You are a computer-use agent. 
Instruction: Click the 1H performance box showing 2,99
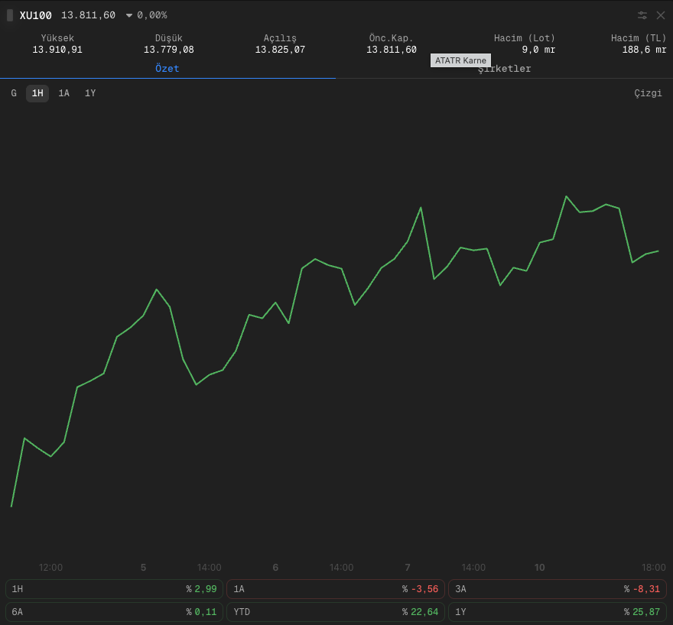click(114, 589)
